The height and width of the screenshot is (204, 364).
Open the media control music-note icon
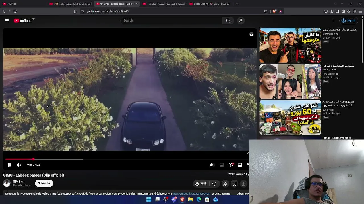(x=332, y=11)
